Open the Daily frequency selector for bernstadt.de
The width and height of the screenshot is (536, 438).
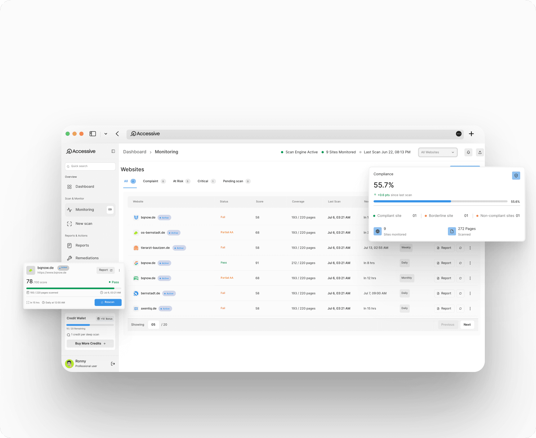404,293
